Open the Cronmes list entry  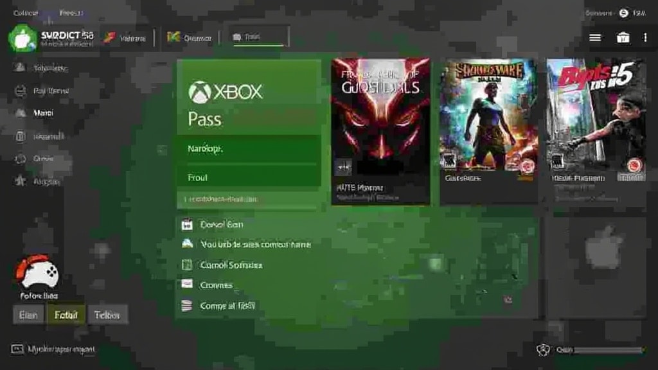click(207, 285)
